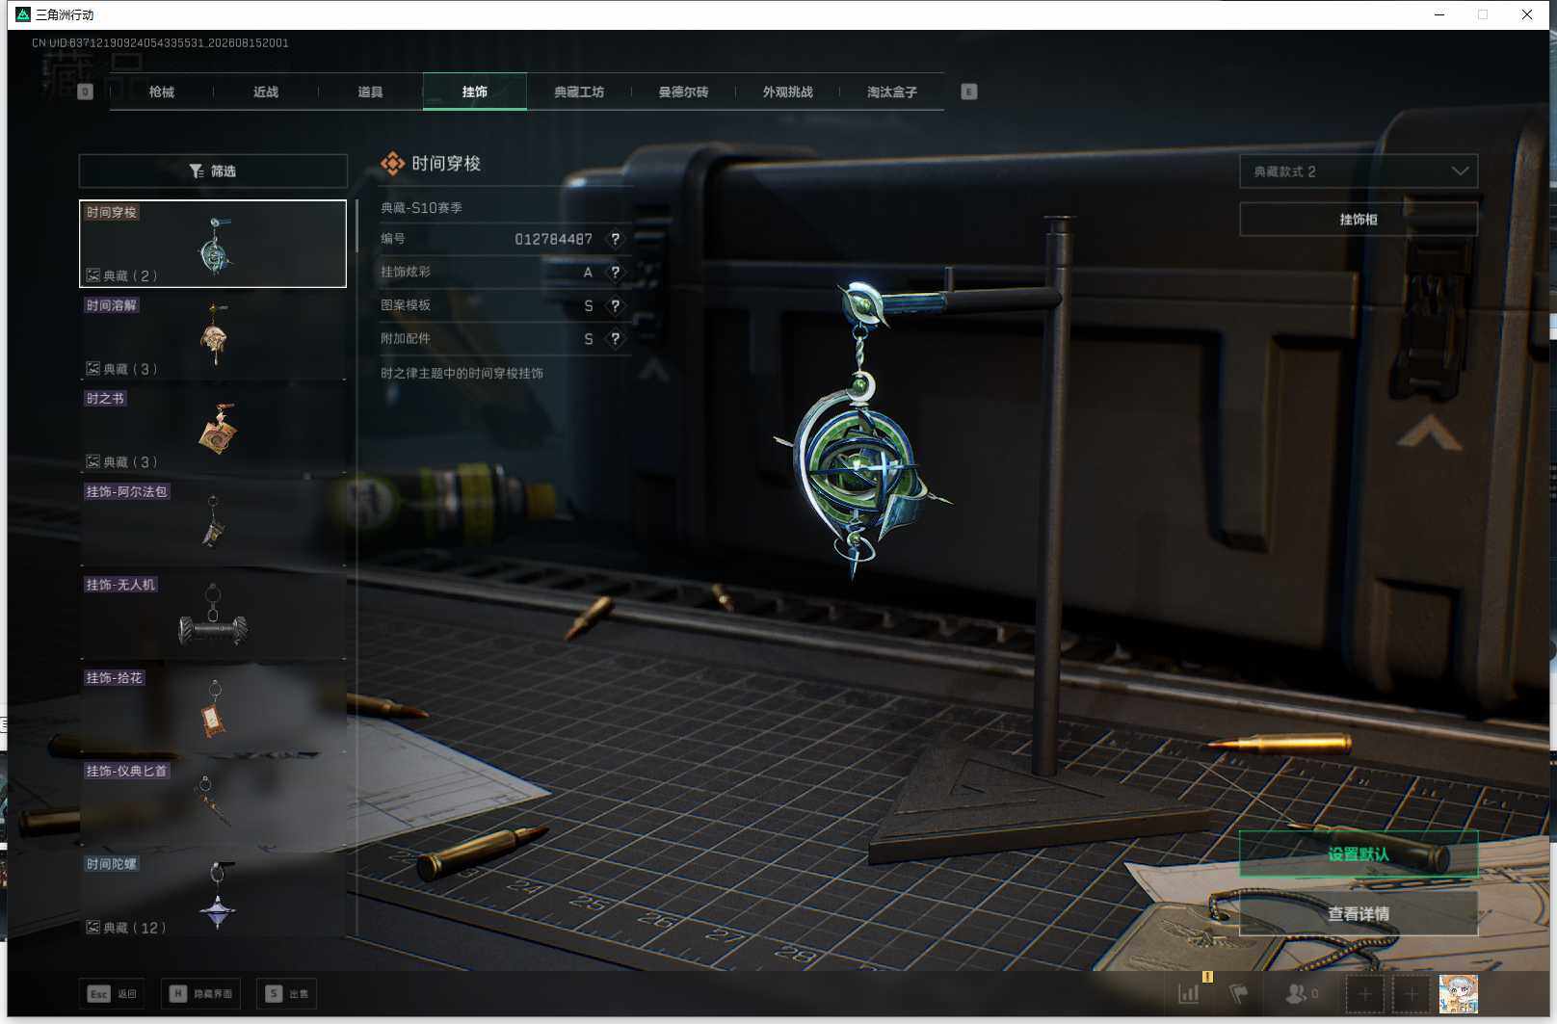The height and width of the screenshot is (1024, 1557).
Task: Select the 时间陀螺 charm card
Action: click(213, 895)
